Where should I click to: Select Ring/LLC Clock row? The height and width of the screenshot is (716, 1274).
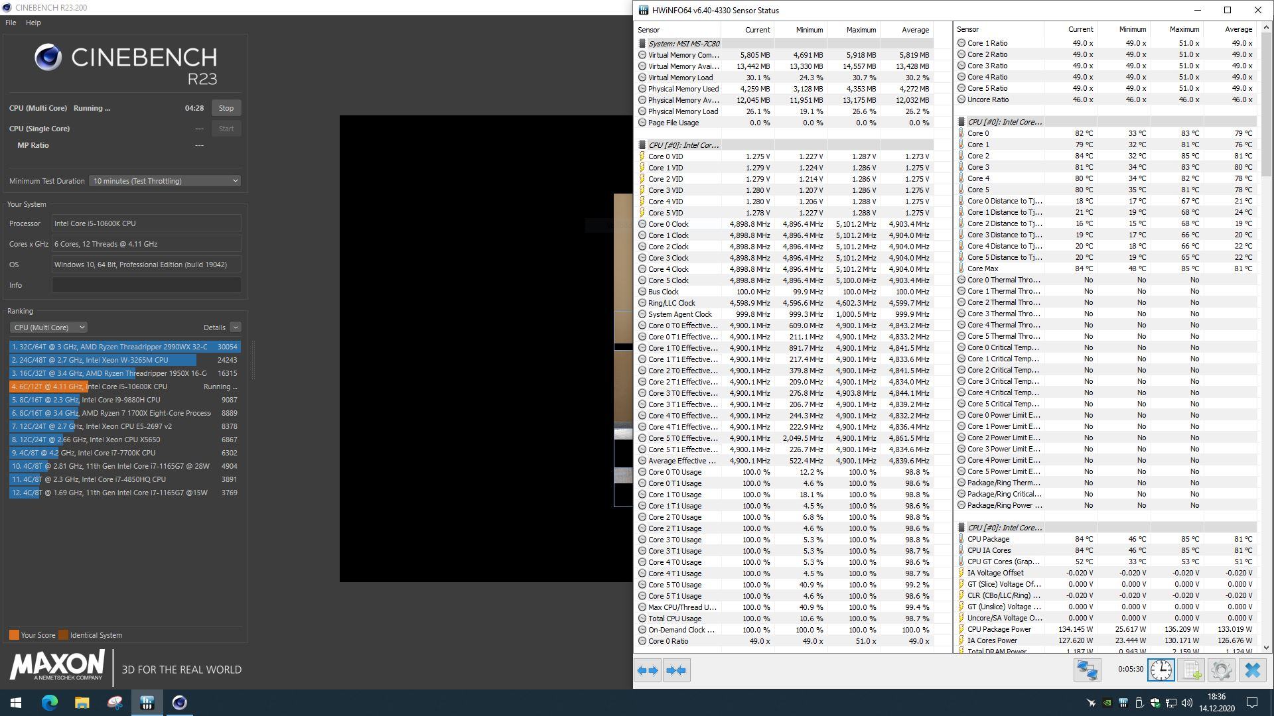click(x=784, y=303)
